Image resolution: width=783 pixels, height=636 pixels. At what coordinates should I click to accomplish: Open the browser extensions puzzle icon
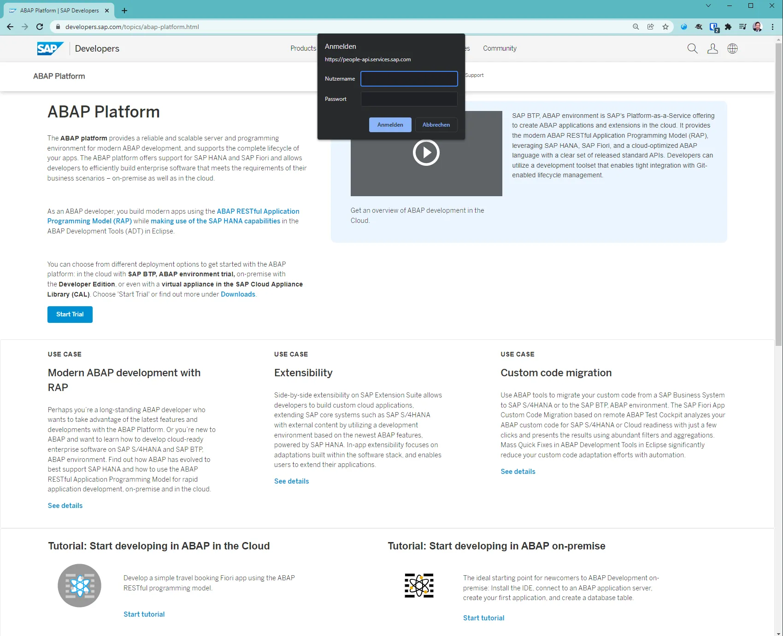click(728, 27)
